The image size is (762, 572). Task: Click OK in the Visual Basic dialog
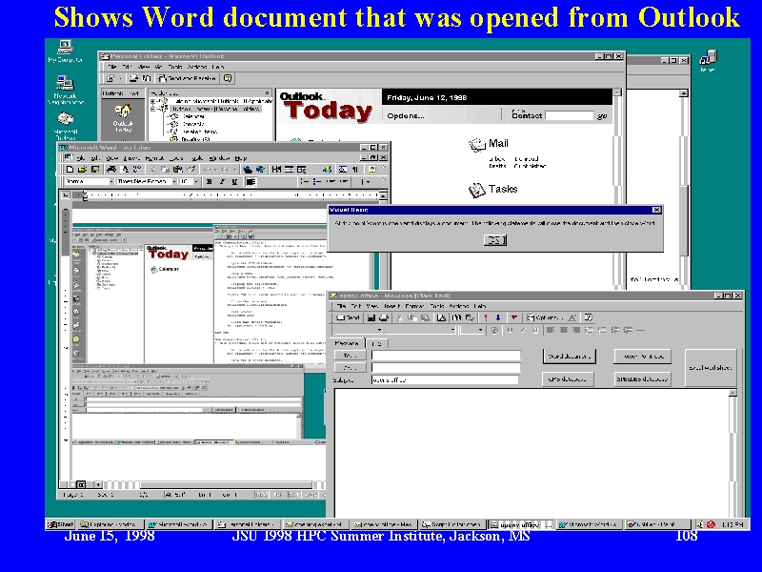click(495, 240)
